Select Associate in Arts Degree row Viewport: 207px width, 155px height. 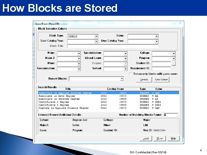108,96
